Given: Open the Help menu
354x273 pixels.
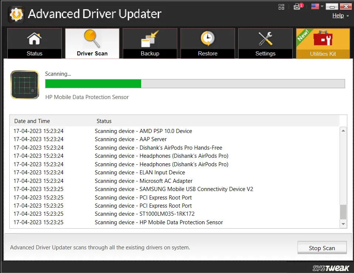Looking at the screenshot, I should click(338, 16).
